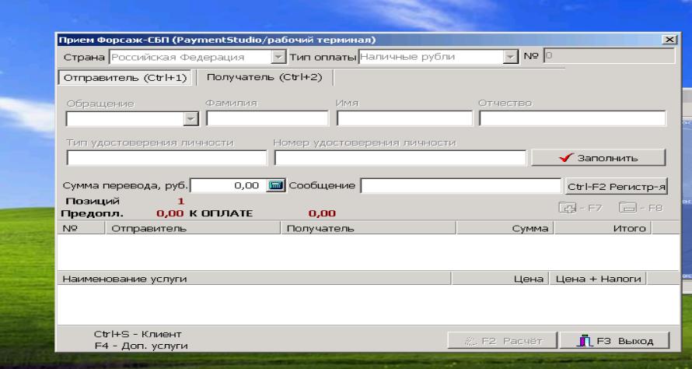
Task: Click the Получатель column header
Action: click(x=368, y=228)
